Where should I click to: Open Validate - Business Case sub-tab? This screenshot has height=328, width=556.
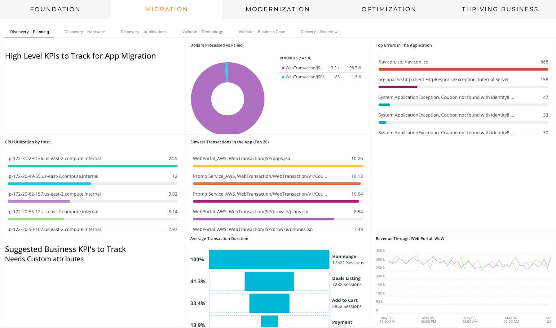[262, 32]
